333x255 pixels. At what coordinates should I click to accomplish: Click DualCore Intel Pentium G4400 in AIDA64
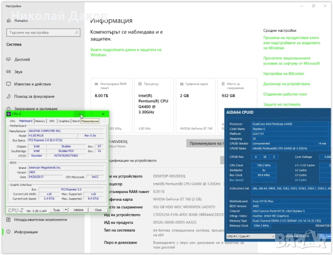290,124
